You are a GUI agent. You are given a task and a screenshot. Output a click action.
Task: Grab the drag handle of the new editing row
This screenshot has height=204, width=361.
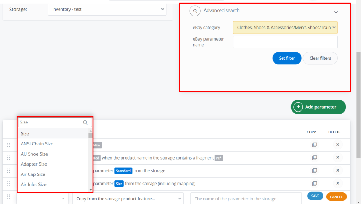9,197
